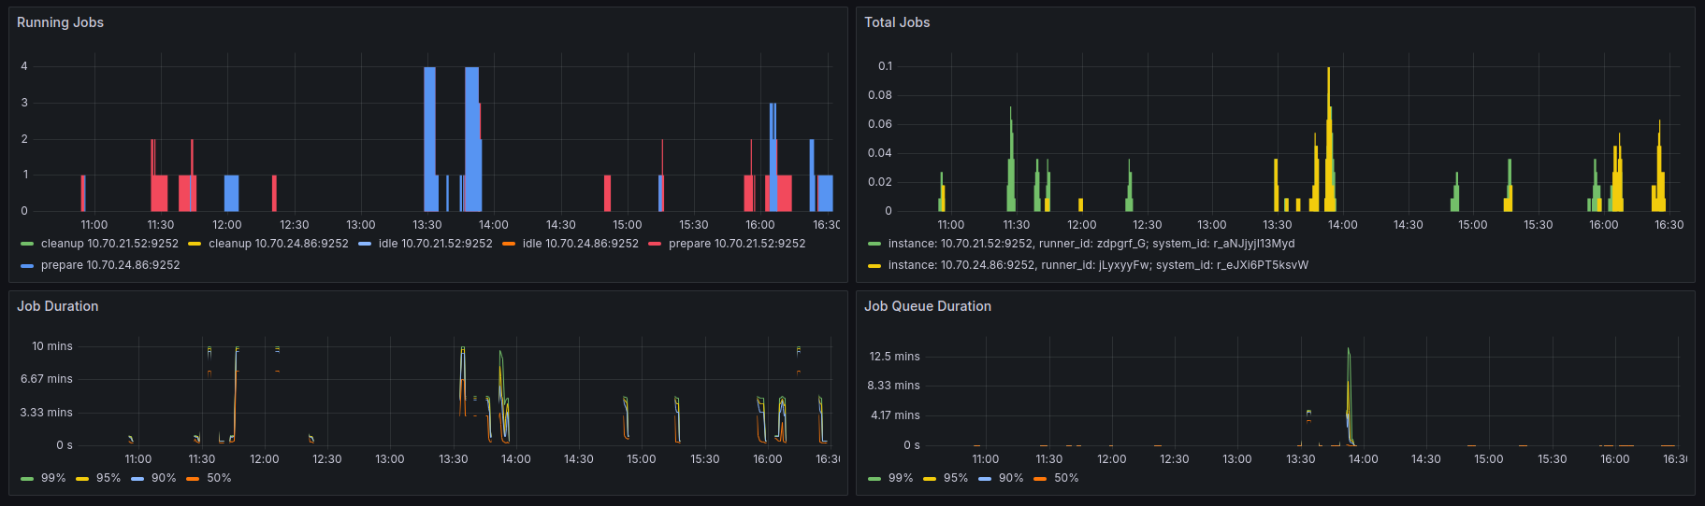Open the Job Queue Duration panel title menu
Viewport: 1705px width, 506px height.
tap(927, 306)
